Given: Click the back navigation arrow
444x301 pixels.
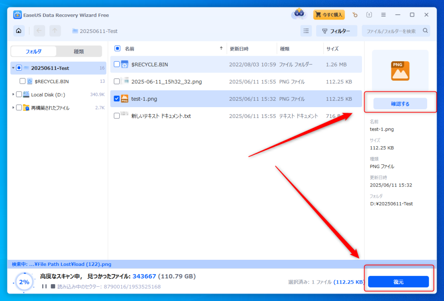Looking at the screenshot, I should click(x=39, y=31).
